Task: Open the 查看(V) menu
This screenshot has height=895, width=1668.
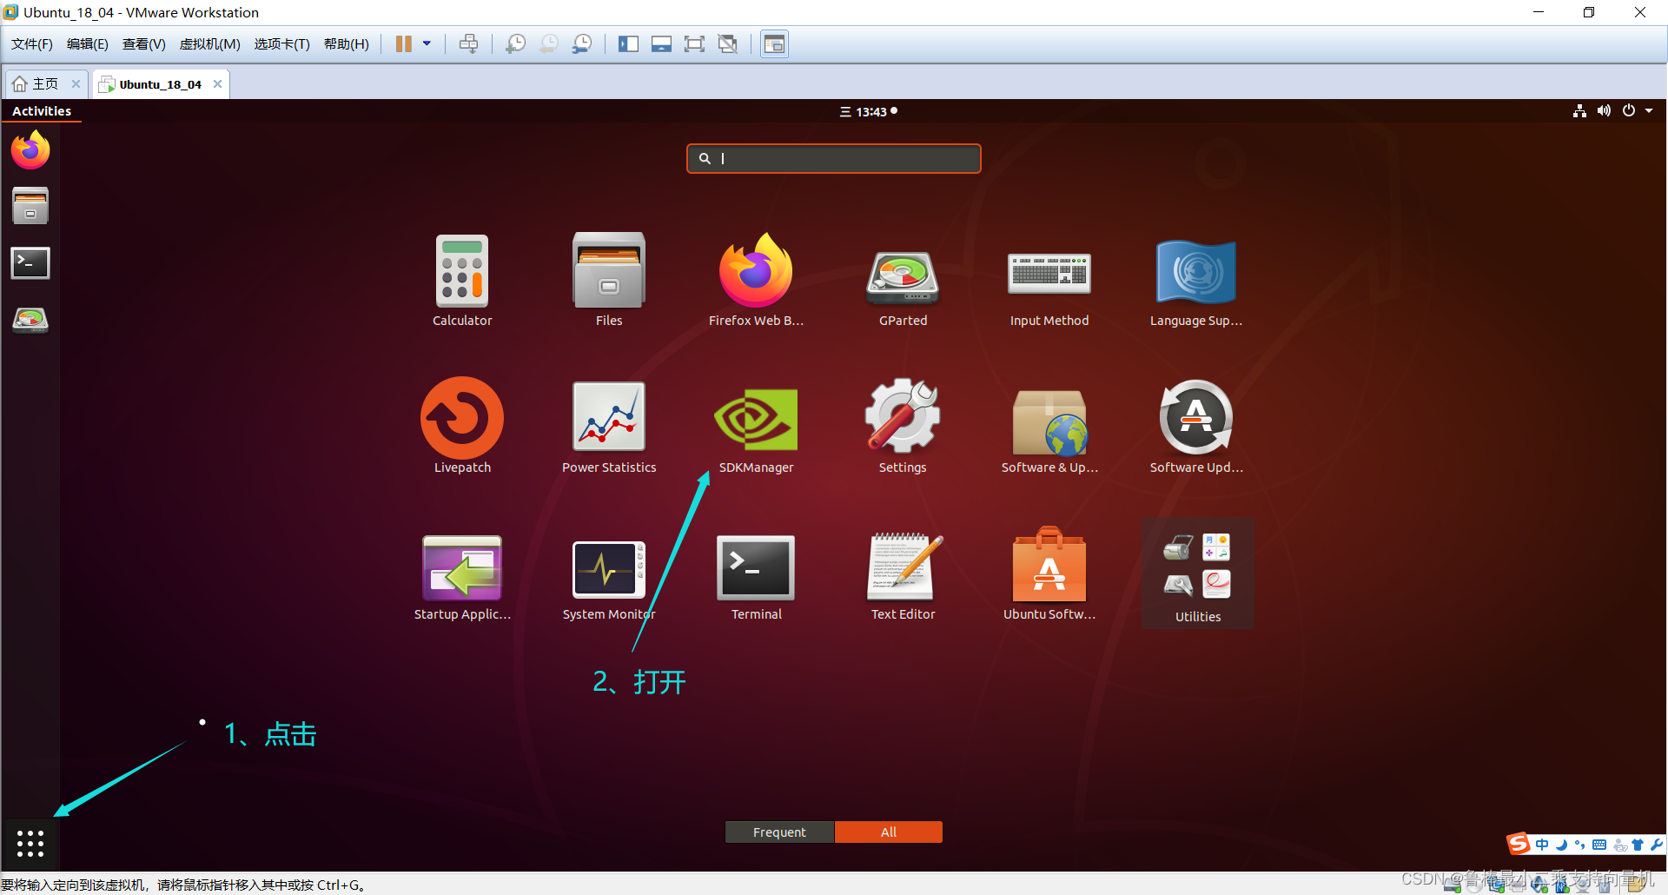Action: (144, 44)
